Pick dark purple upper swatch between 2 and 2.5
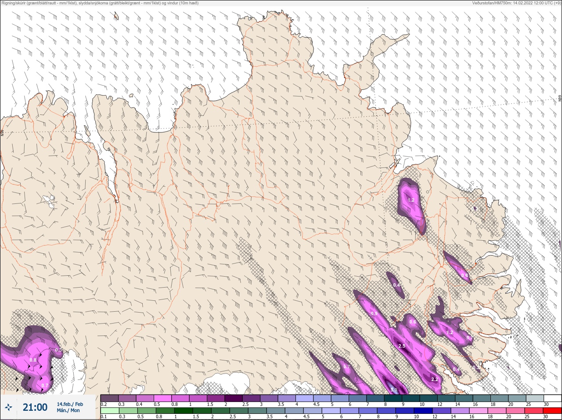This screenshot has width=562, height=420. (233, 398)
